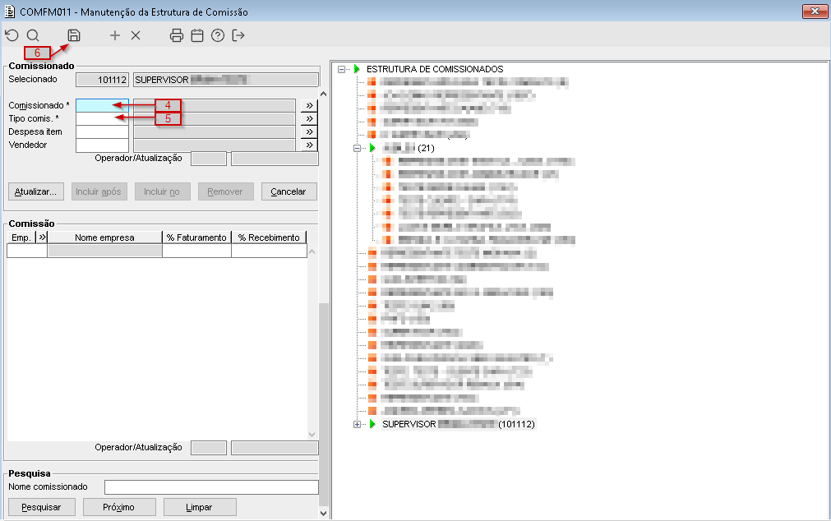Focus the Vendedor code field
831x521 pixels.
102,145
